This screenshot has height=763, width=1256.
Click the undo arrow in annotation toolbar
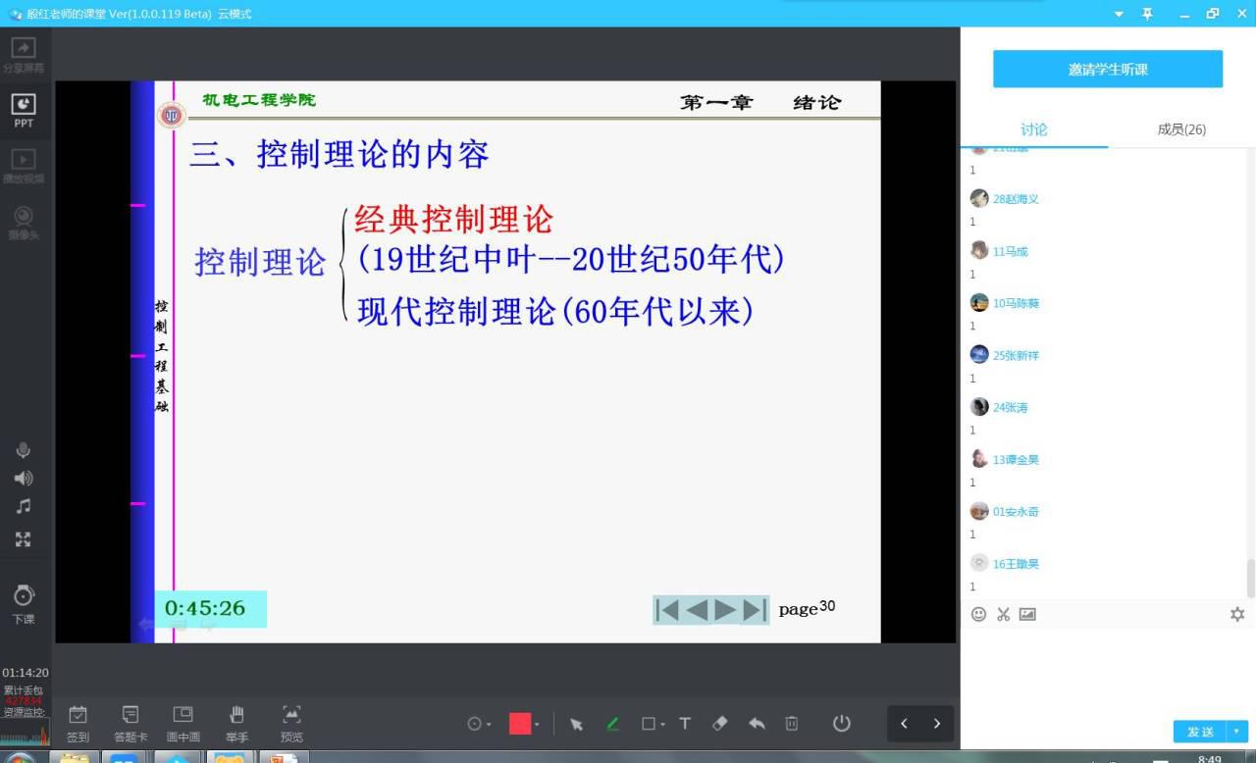[757, 724]
